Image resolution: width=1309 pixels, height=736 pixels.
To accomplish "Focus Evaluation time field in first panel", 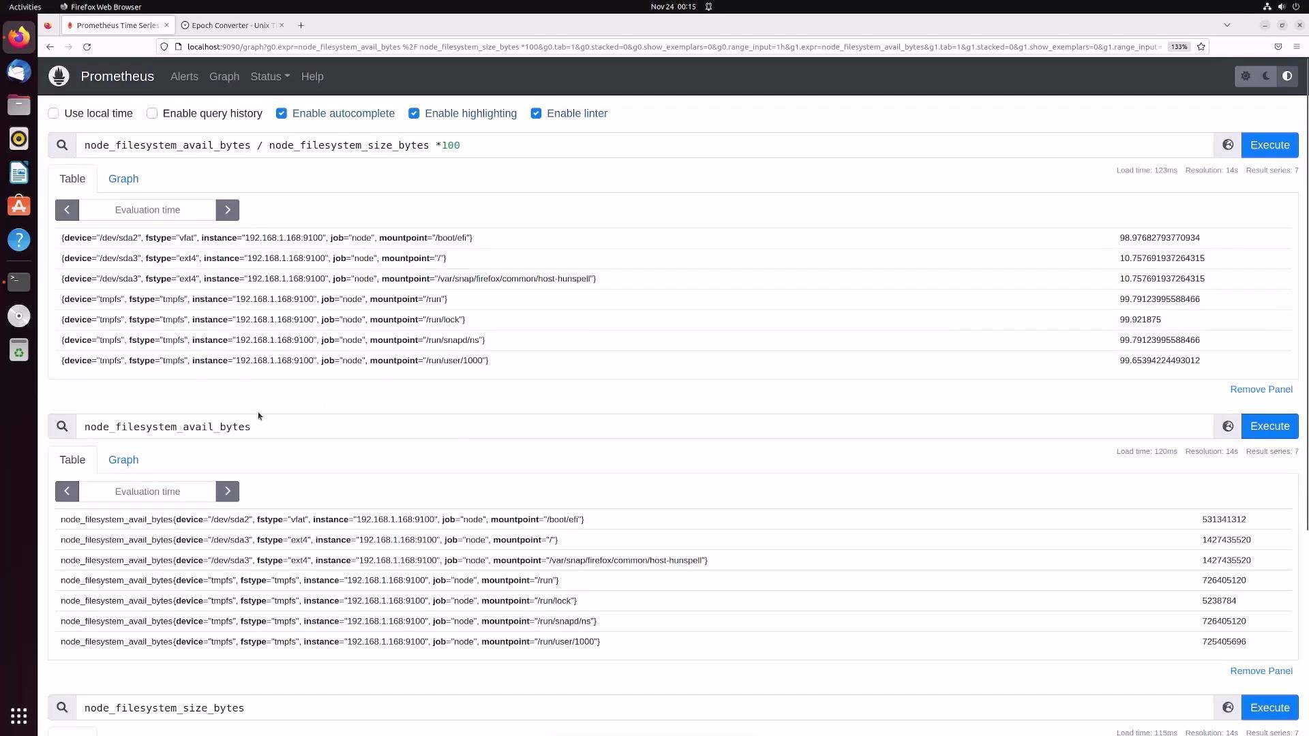I will (147, 210).
